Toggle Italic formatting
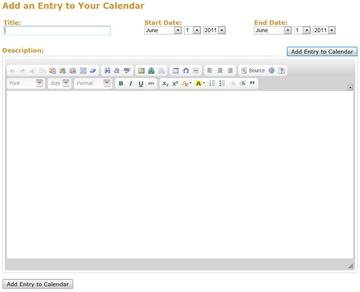Viewport: 360px width, 292px height. [131, 83]
